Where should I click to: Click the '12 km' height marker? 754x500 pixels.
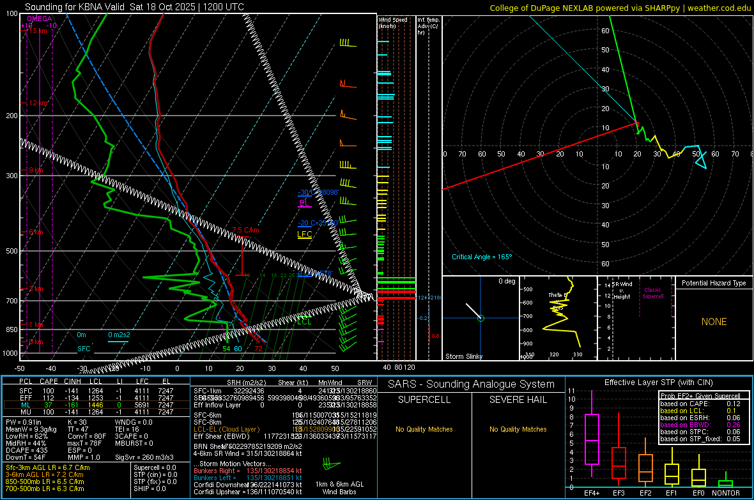coord(38,103)
